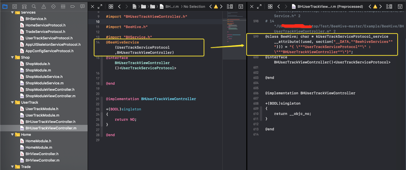The height and width of the screenshot is (170, 406).
Task: Select HomeServiceProtocol.h file
Action: click(45, 25)
